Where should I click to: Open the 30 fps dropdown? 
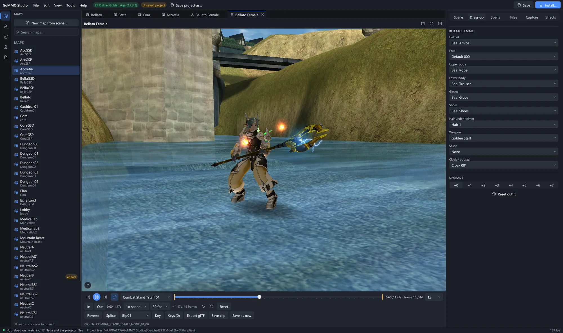click(160, 307)
